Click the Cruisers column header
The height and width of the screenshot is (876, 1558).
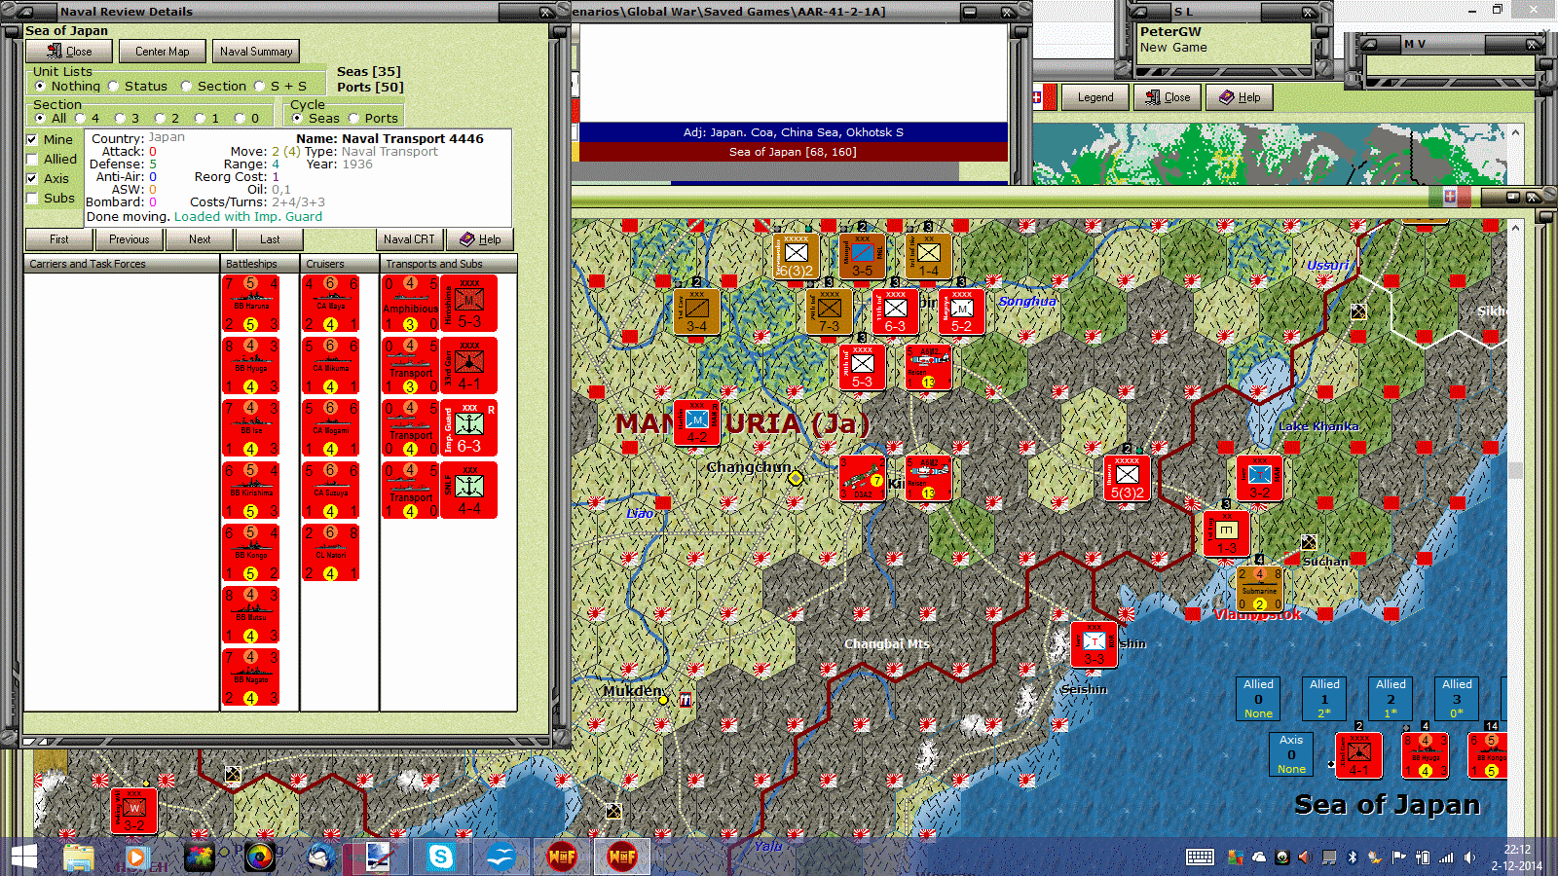[340, 264]
